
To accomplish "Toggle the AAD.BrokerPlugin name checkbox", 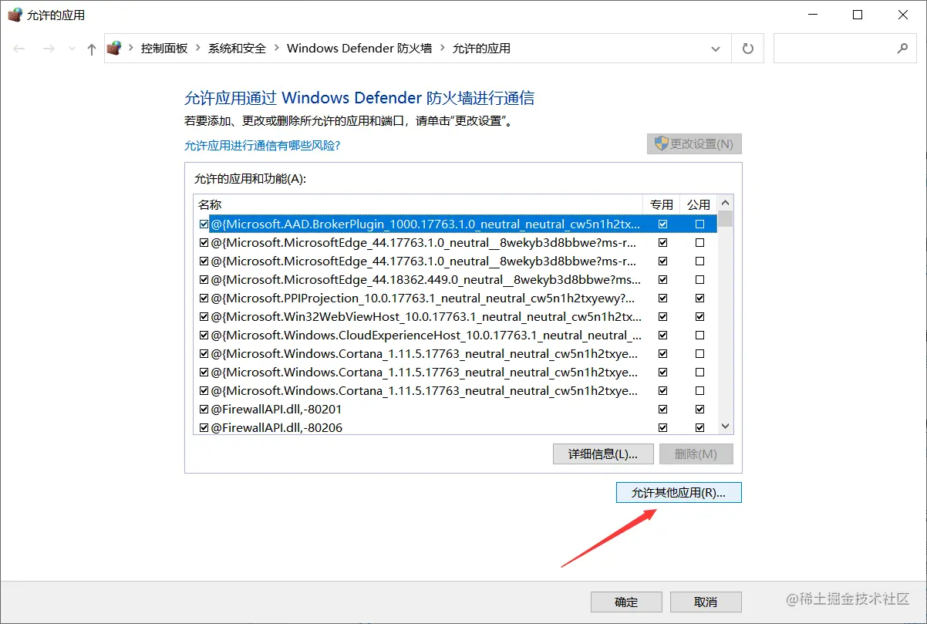I will 204,224.
